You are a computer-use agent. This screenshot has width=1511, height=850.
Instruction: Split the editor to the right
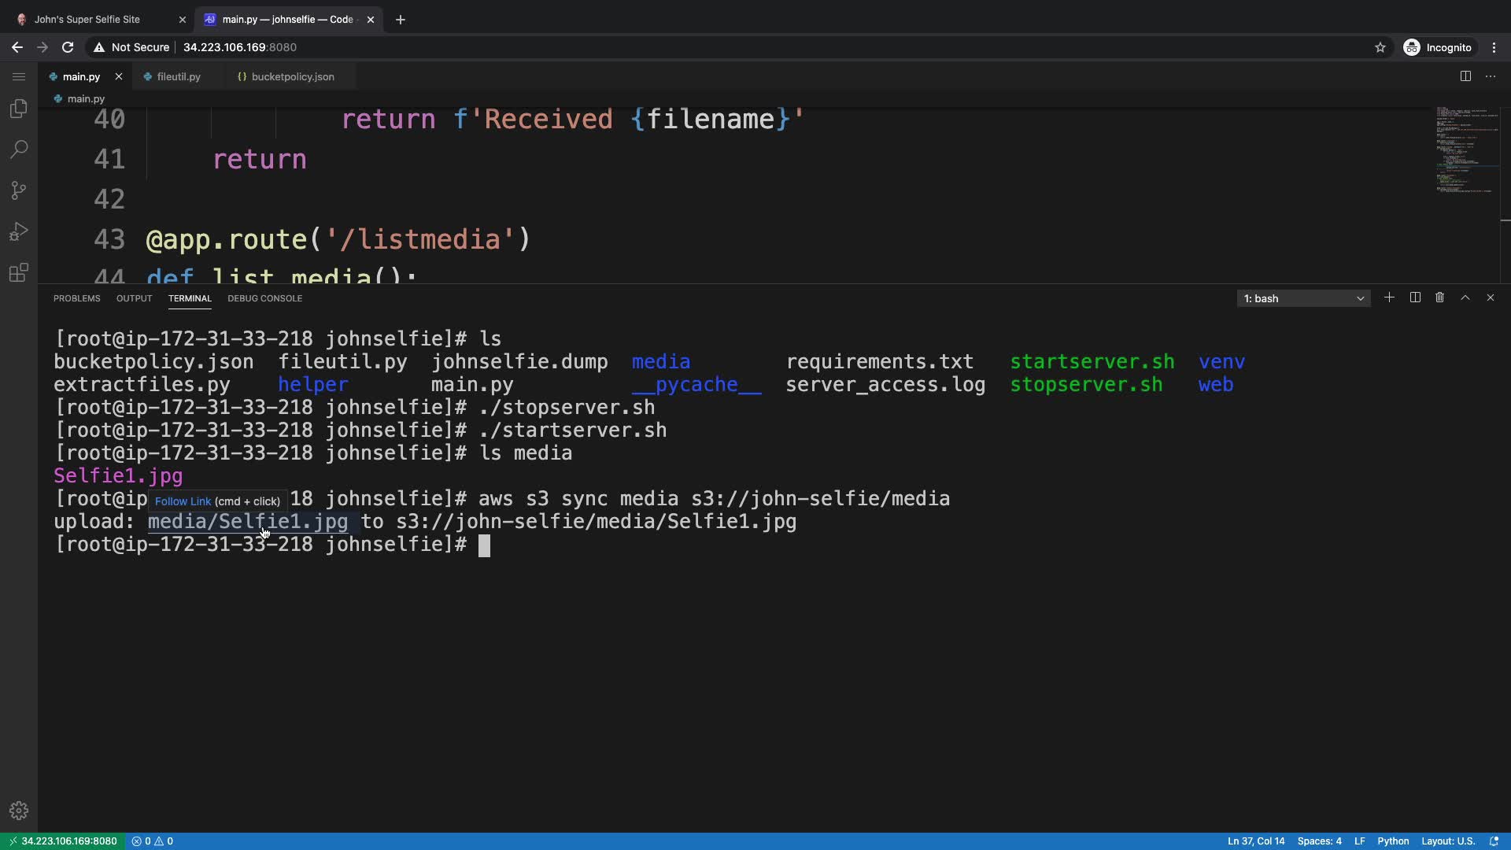(1465, 76)
